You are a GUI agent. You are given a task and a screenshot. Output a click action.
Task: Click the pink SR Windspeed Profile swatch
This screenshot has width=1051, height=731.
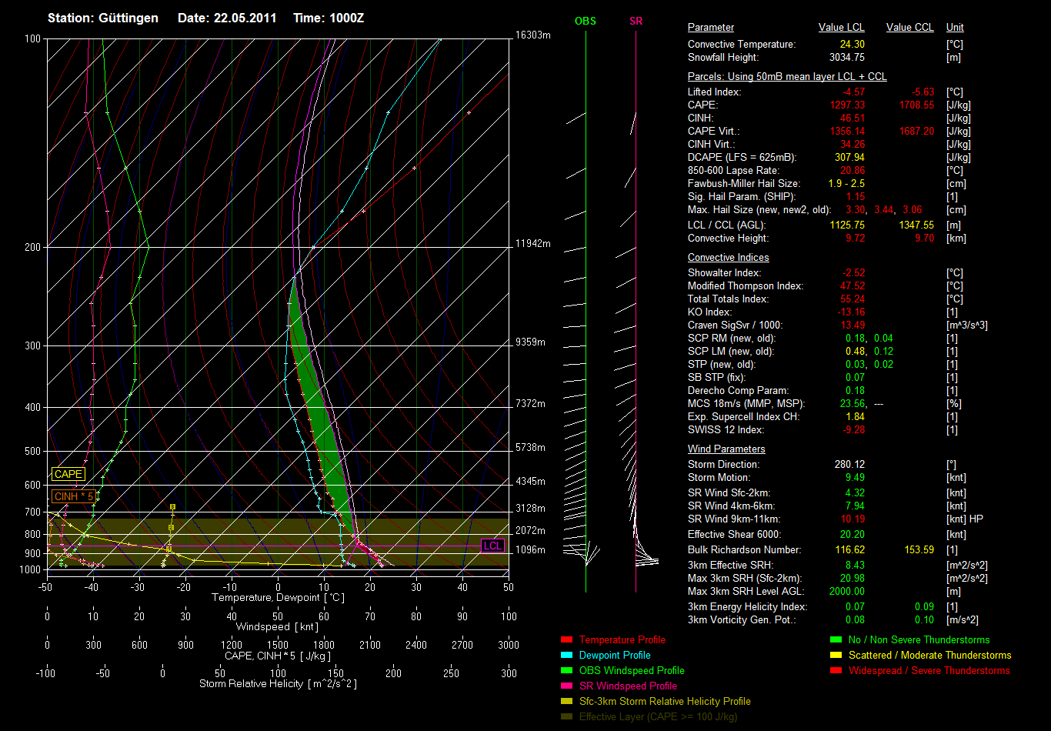pyautogui.click(x=567, y=686)
